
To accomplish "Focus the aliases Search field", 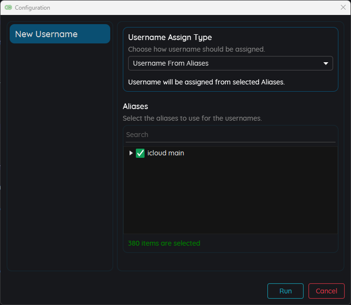I will [230, 135].
